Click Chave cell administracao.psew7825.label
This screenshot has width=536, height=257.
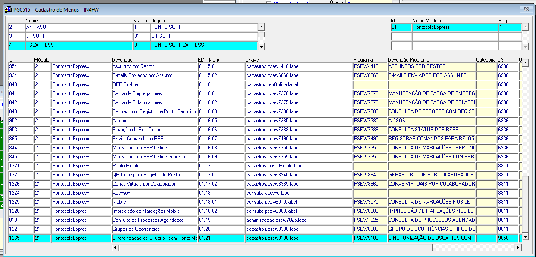(299, 220)
